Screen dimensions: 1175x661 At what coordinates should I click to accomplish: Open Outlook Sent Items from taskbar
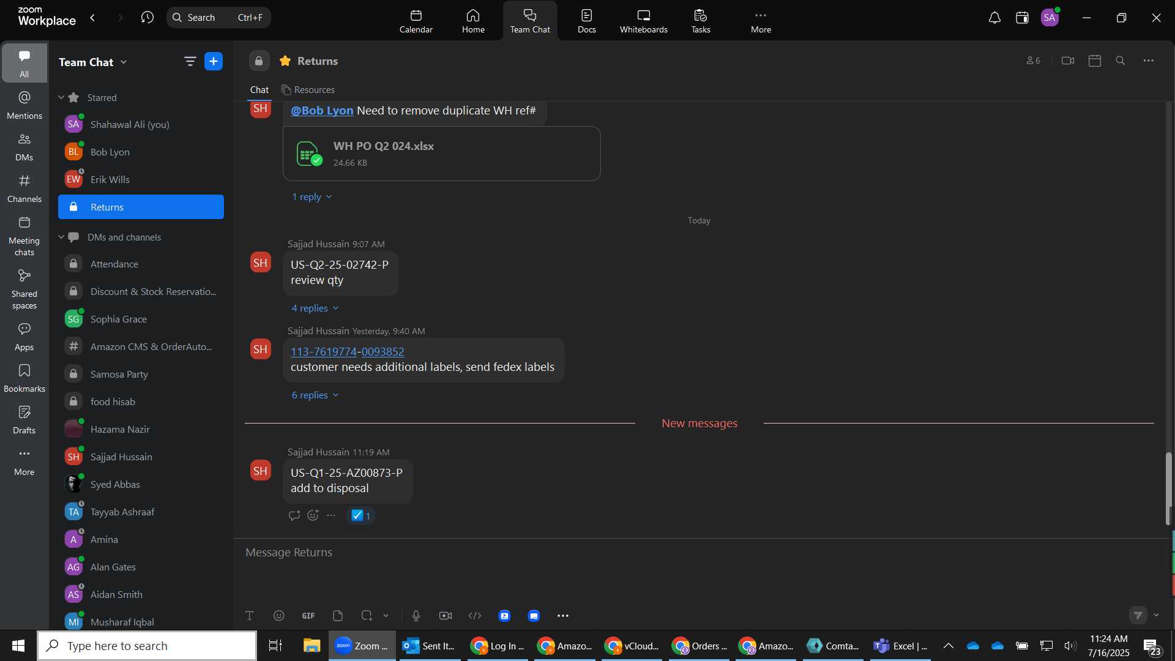430,646
